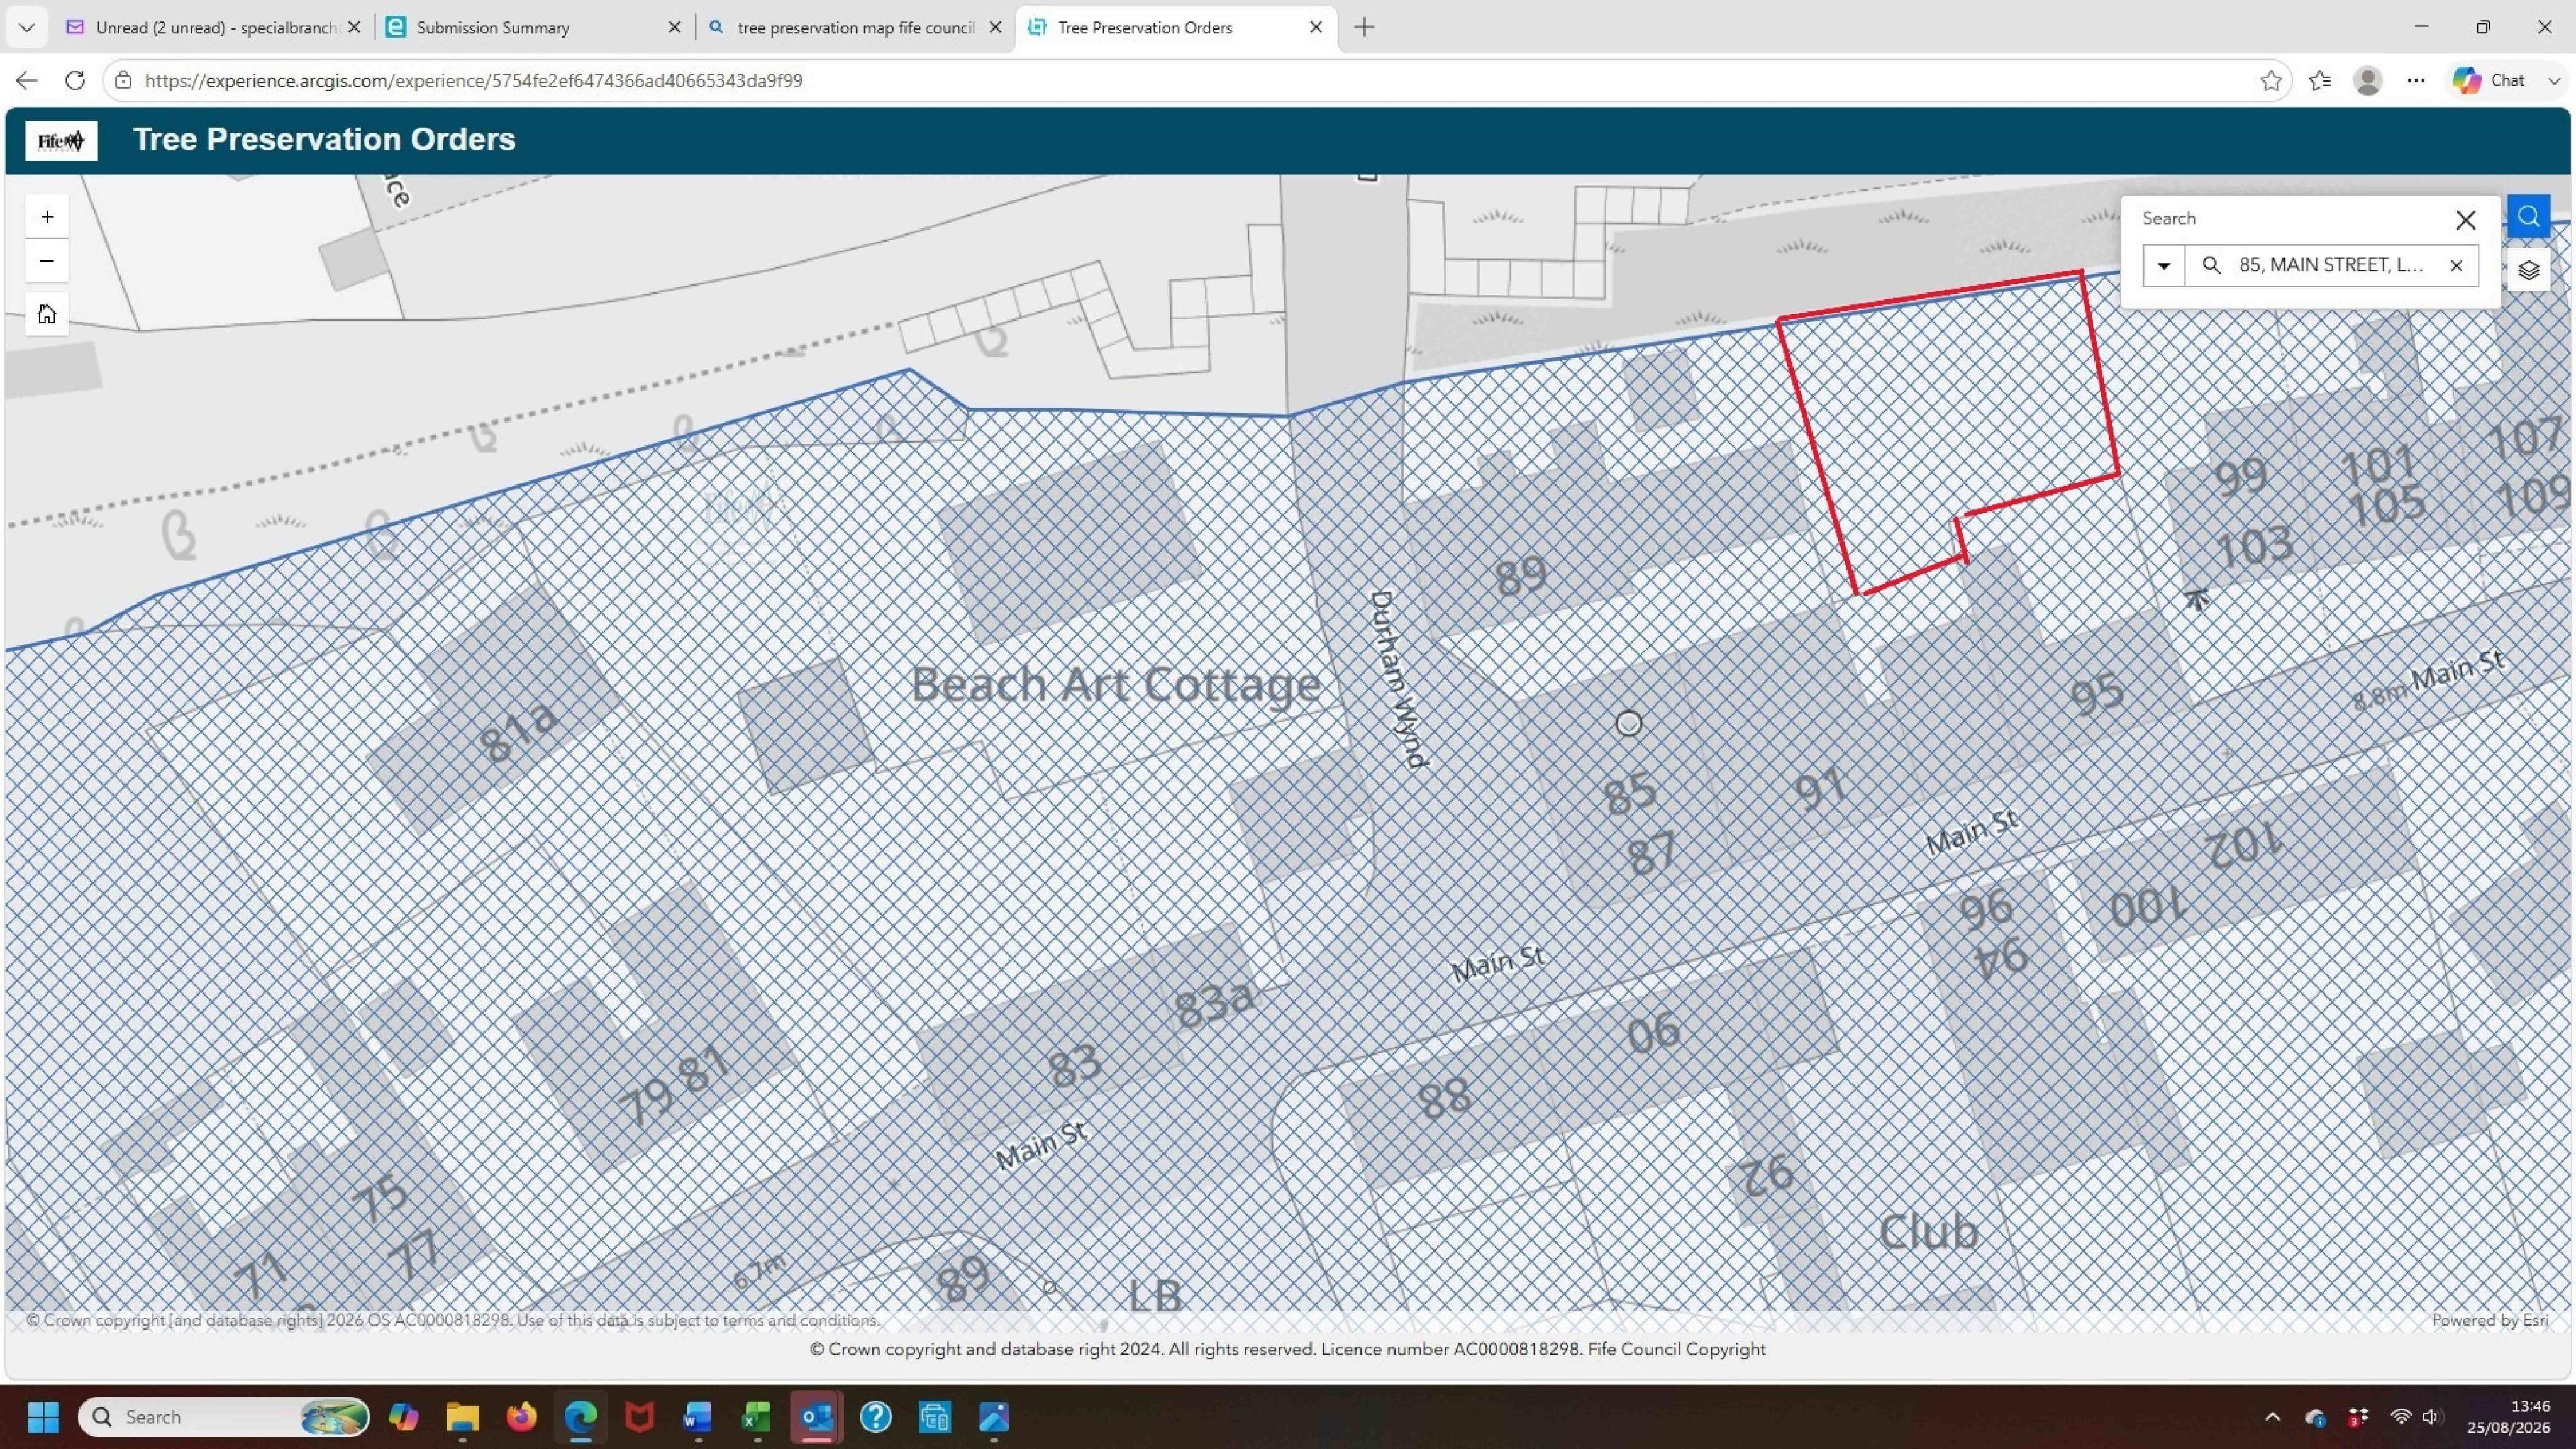Click the Fife Council logo

tap(61, 140)
